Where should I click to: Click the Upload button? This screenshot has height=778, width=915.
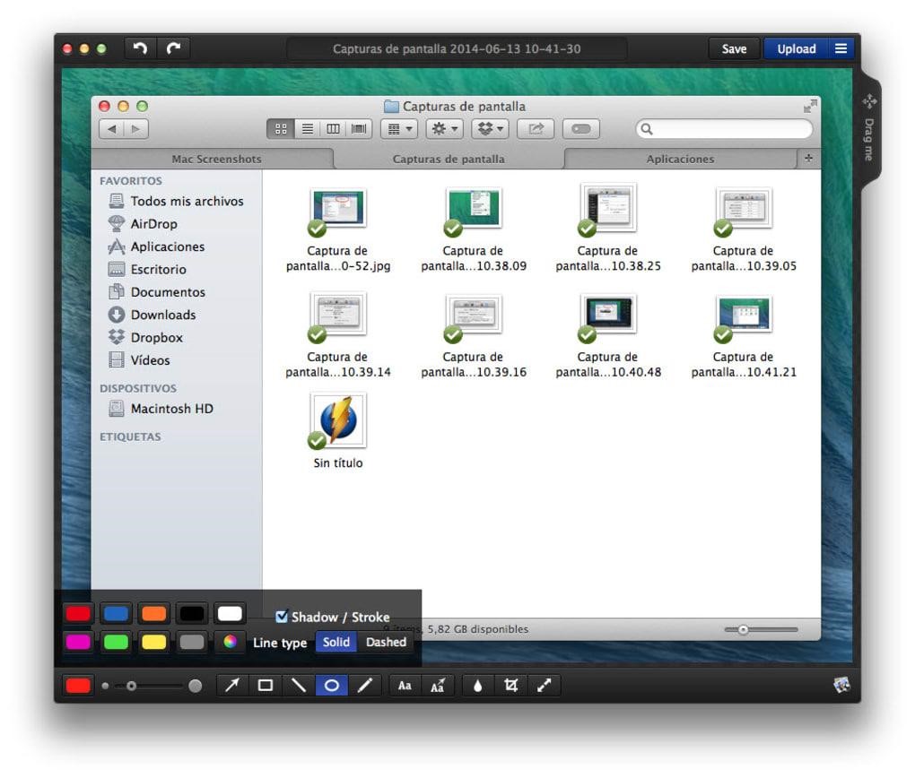point(796,48)
